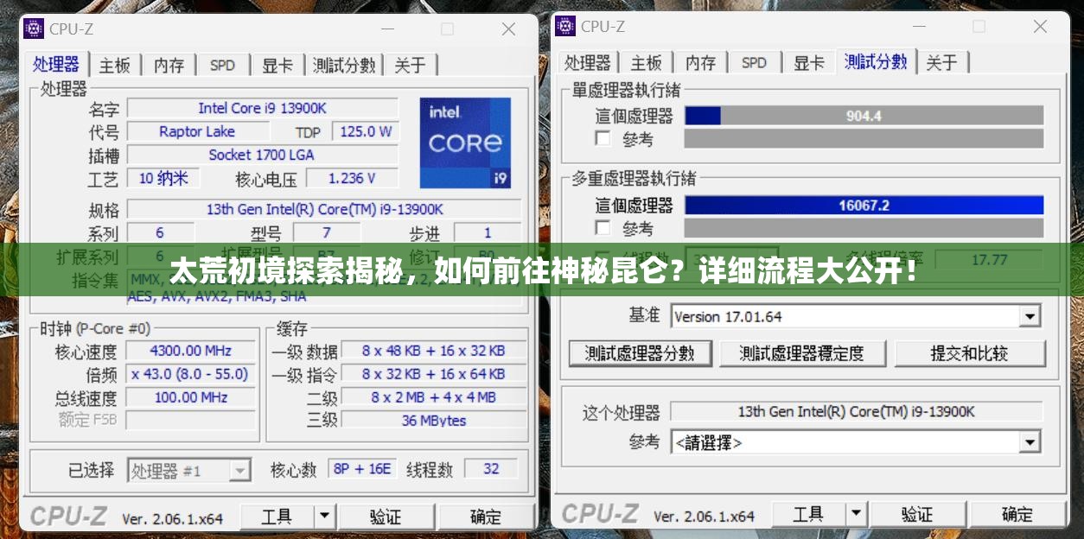1084x539 pixels.
Task: Check the 参考 checkbox under multi-thread score
Action: point(603,229)
